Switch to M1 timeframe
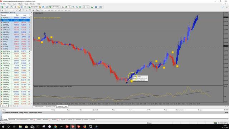The image size is (229, 129). click(42, 10)
